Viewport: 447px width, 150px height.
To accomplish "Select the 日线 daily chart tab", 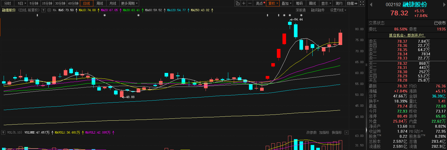I will pos(86,4).
